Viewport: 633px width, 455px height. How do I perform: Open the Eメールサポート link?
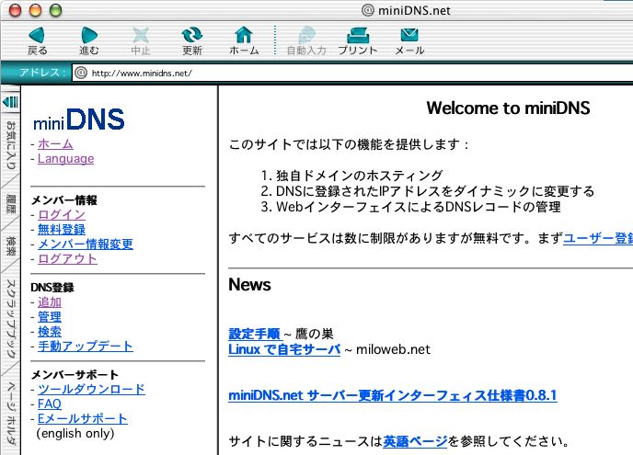coord(83,418)
